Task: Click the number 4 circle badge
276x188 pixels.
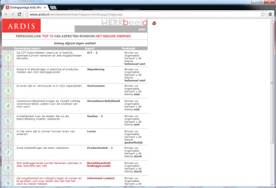Action: click(x=8, y=106)
